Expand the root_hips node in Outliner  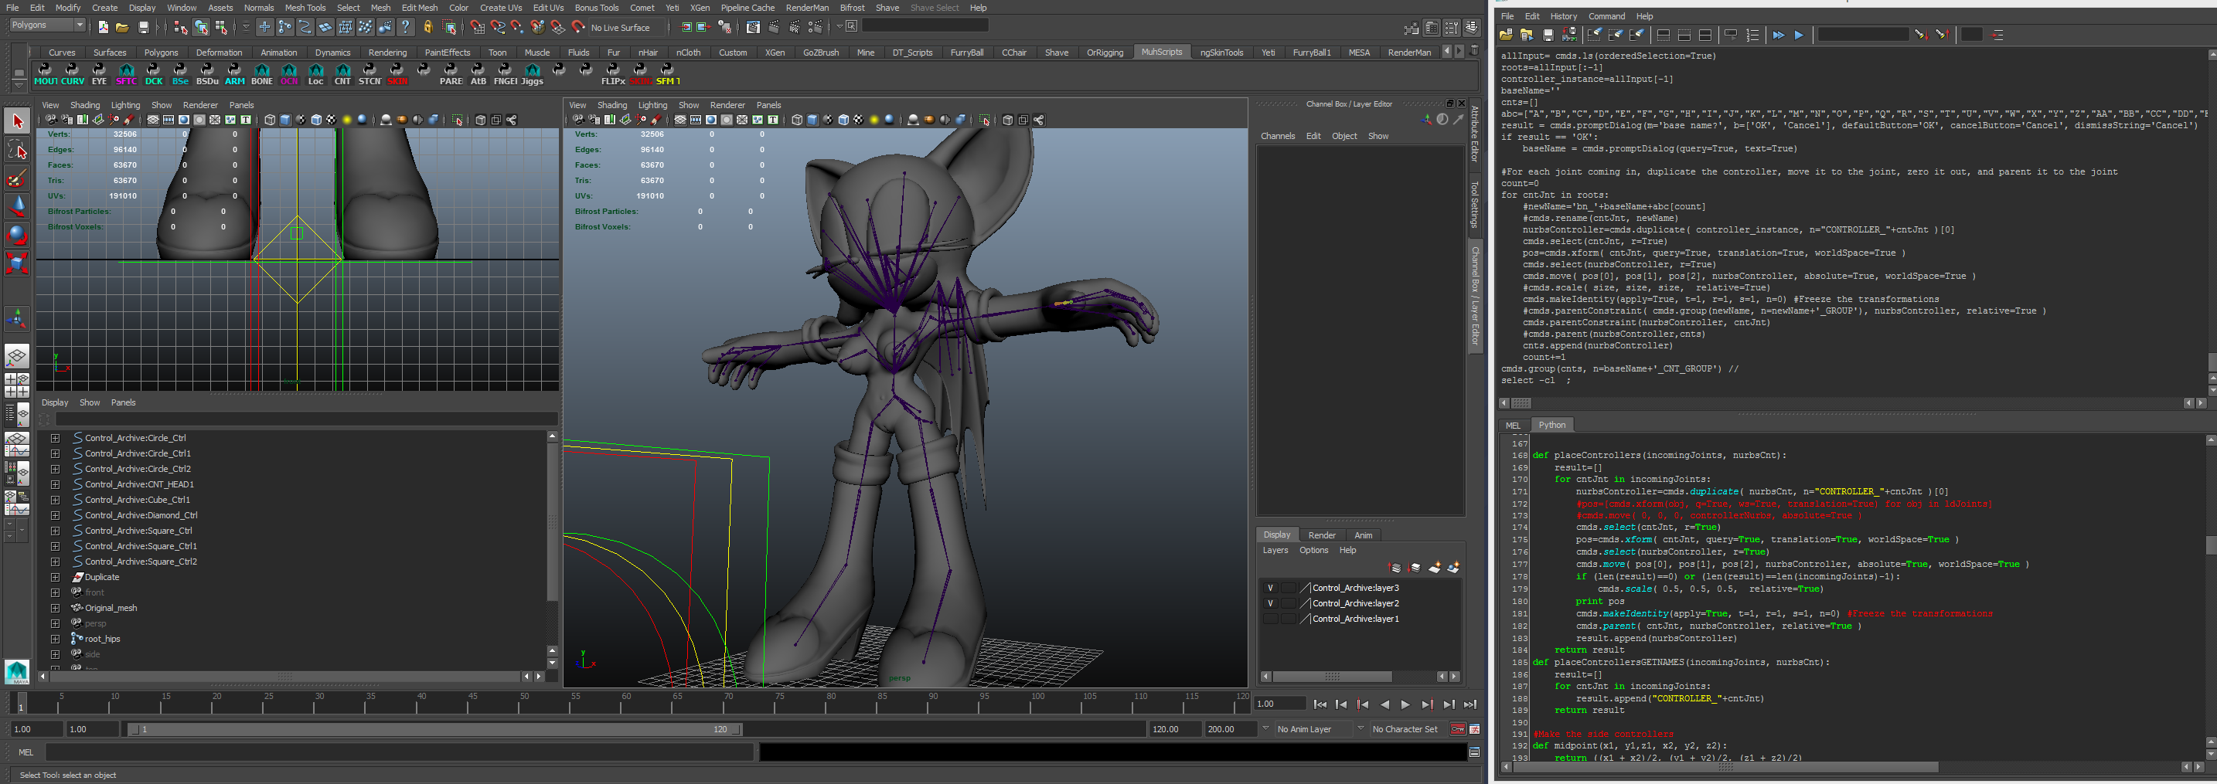pyautogui.click(x=55, y=639)
